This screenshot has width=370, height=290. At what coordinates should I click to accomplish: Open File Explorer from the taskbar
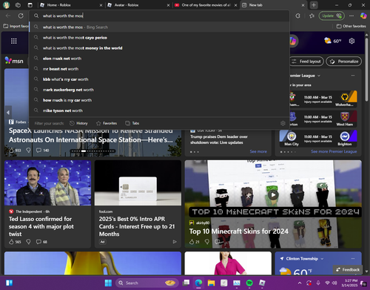pyautogui.click(x=211, y=283)
